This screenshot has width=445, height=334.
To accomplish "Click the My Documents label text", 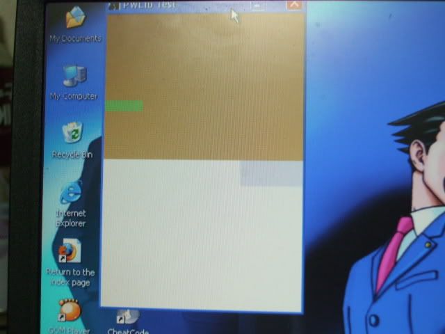I will pos(76,38).
